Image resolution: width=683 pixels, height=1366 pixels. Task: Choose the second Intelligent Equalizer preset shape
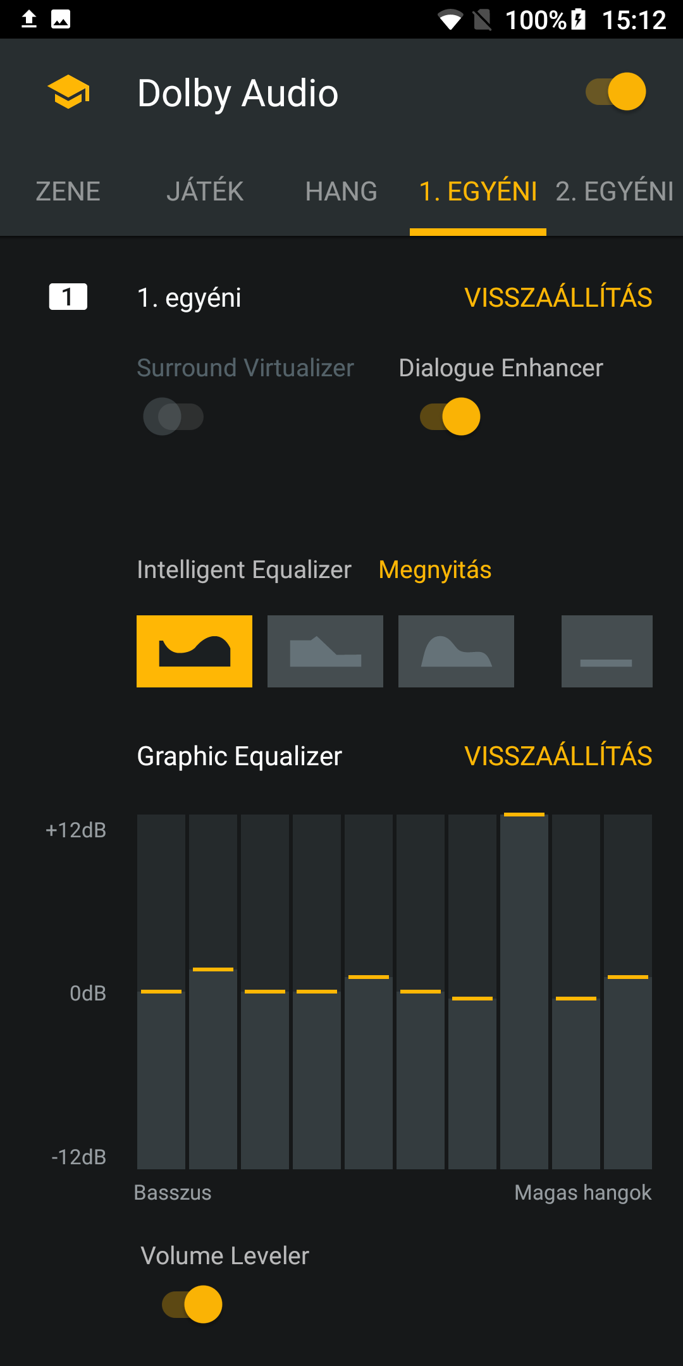click(325, 651)
